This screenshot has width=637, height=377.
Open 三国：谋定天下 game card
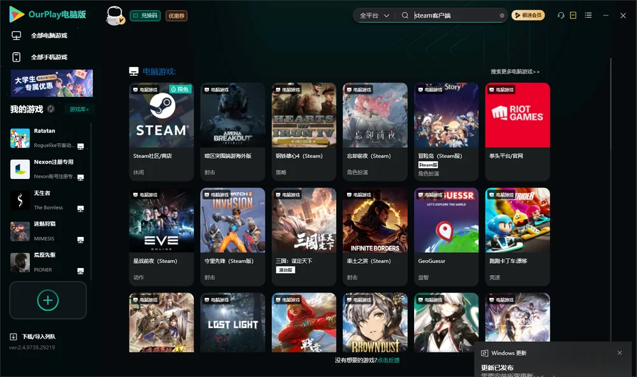click(x=304, y=237)
